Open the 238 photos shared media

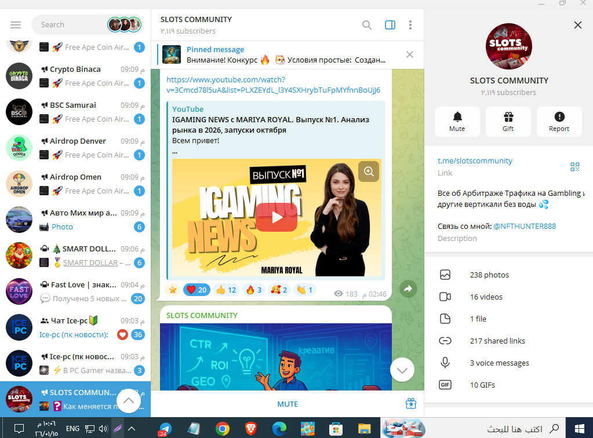(x=509, y=275)
